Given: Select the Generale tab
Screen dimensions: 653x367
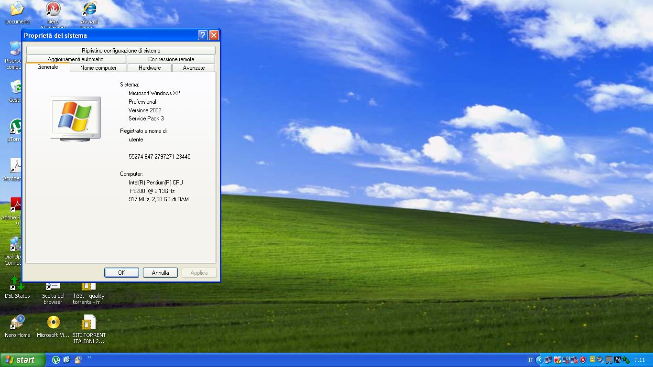Looking at the screenshot, I should (x=48, y=67).
